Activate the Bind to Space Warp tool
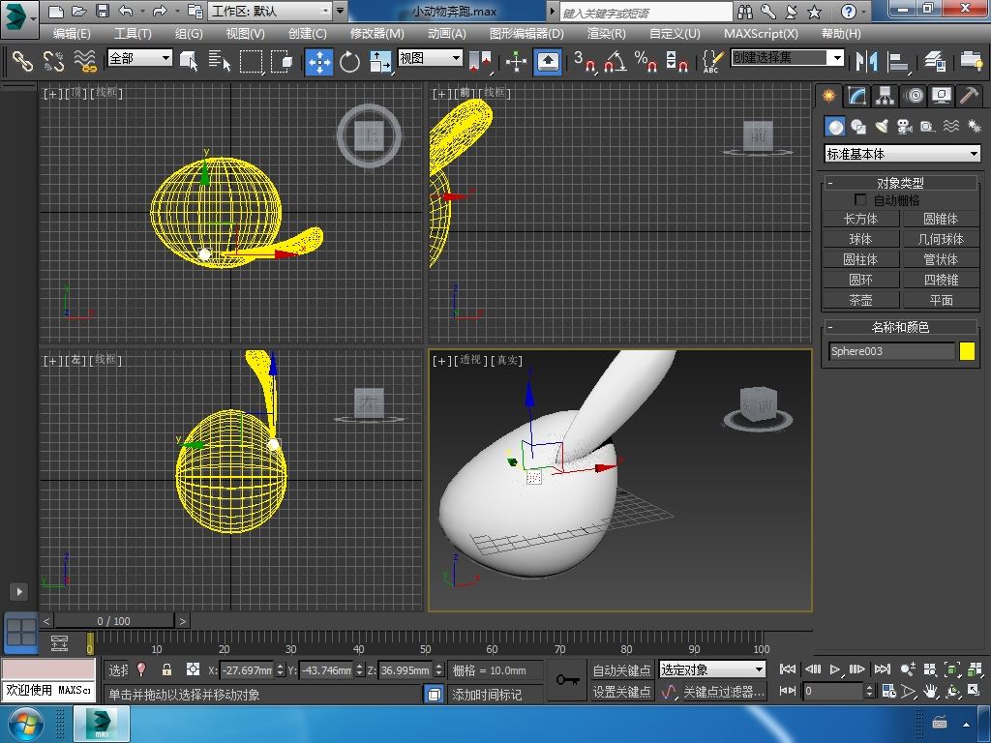Viewport: 991px width, 743px height. tap(85, 61)
